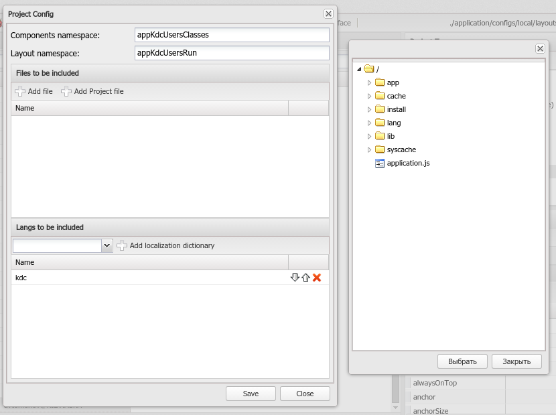Click Name column header in files grid

point(149,109)
